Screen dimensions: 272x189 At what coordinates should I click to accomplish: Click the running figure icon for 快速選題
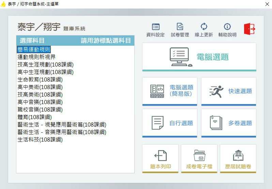216,91
